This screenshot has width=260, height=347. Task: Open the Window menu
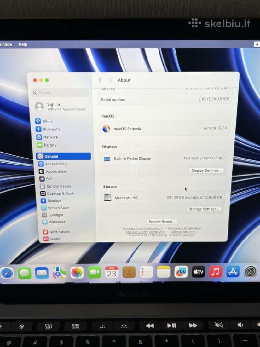coord(6,44)
